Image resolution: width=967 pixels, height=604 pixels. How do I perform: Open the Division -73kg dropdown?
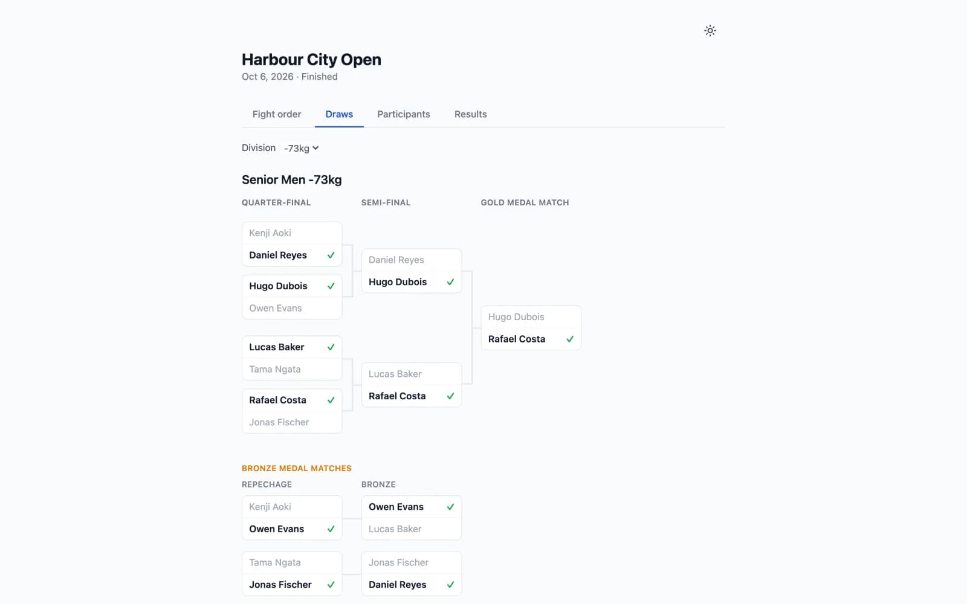click(301, 148)
